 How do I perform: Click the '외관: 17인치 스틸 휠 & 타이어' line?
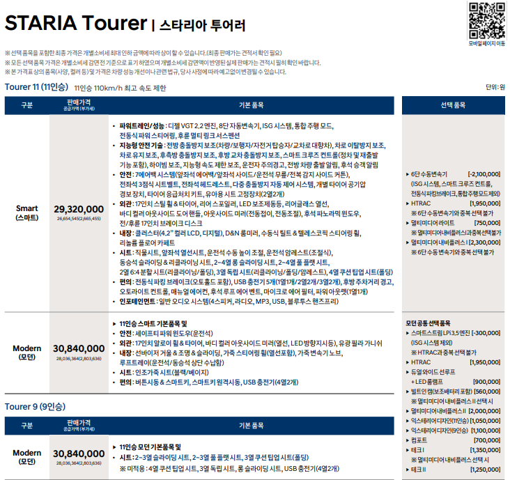pos(224,204)
